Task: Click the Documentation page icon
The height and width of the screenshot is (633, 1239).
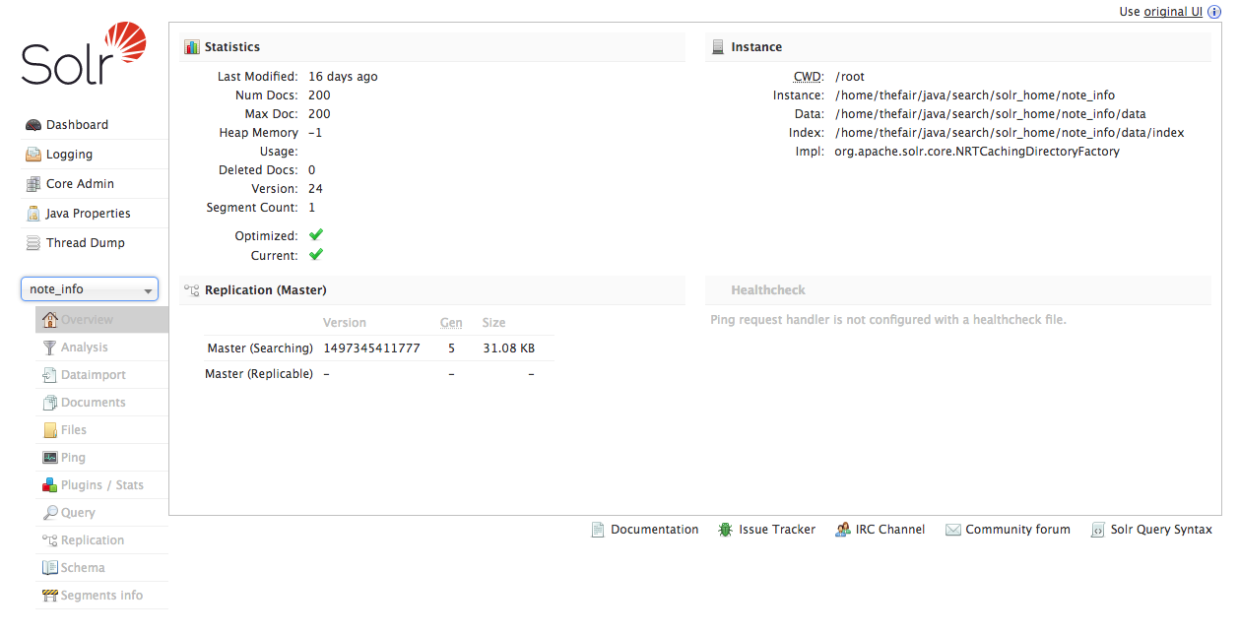Action: [598, 530]
